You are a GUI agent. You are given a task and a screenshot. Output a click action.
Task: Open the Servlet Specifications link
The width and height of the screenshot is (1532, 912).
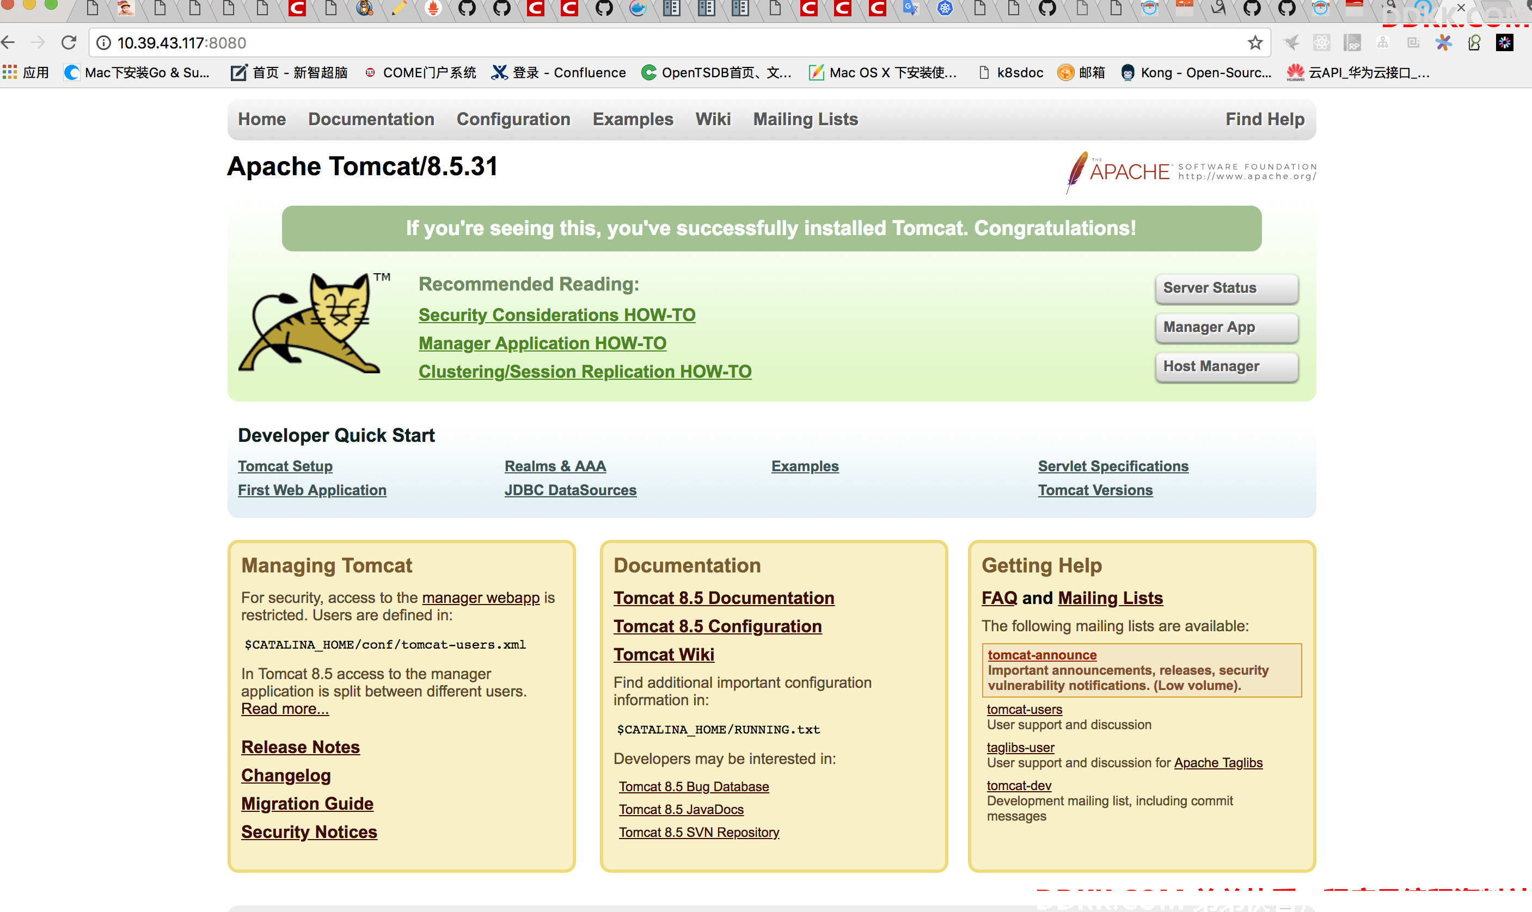1113,466
